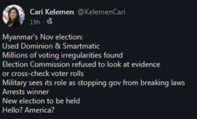Click the "Myanmar's Nov election:" line
Screen dimensions: 197x119
point(42,37)
